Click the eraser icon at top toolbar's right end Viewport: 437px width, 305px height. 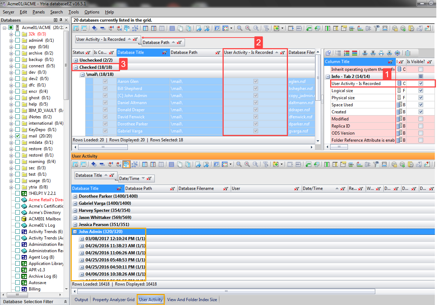point(428,28)
